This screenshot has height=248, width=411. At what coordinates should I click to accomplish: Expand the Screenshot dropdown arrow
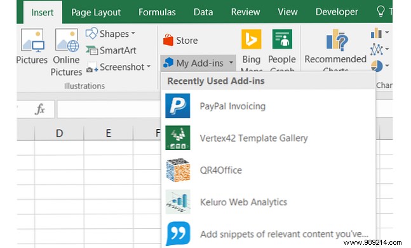[149, 66]
